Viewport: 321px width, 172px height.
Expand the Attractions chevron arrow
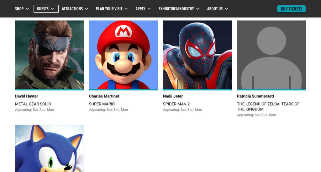(x=87, y=9)
